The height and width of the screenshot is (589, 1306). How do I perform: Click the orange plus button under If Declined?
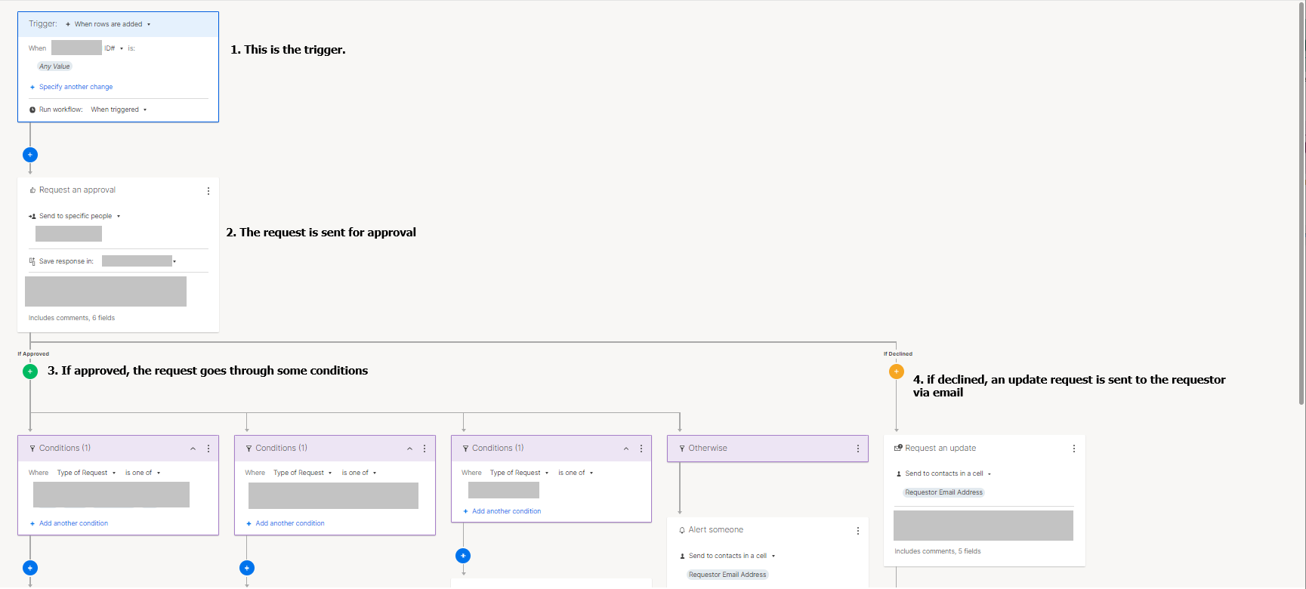(x=897, y=372)
